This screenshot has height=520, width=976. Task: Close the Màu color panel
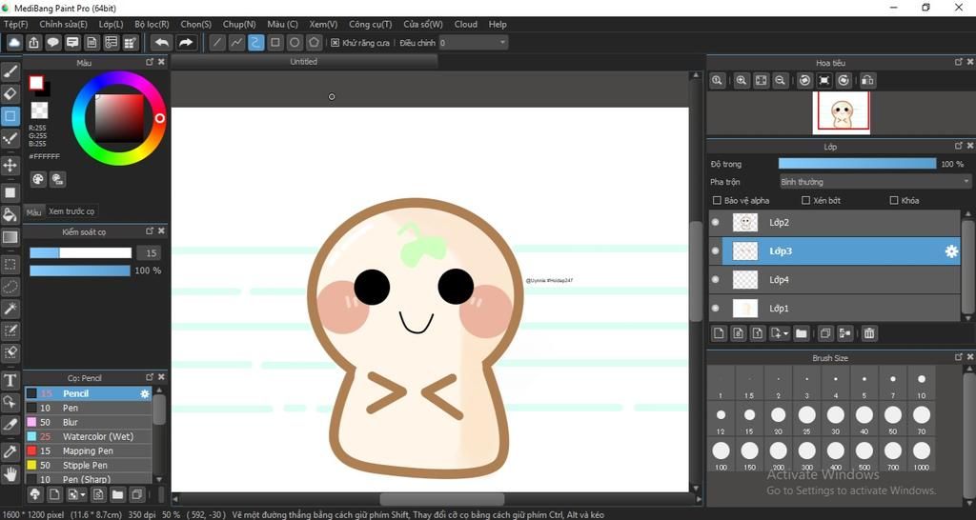161,62
